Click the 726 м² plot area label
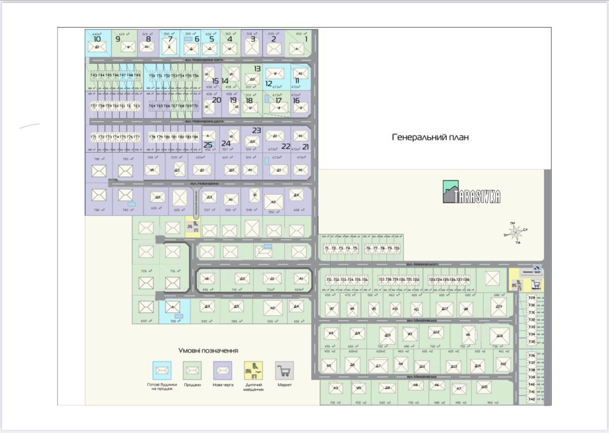This screenshot has width=609, height=433. click(146, 271)
